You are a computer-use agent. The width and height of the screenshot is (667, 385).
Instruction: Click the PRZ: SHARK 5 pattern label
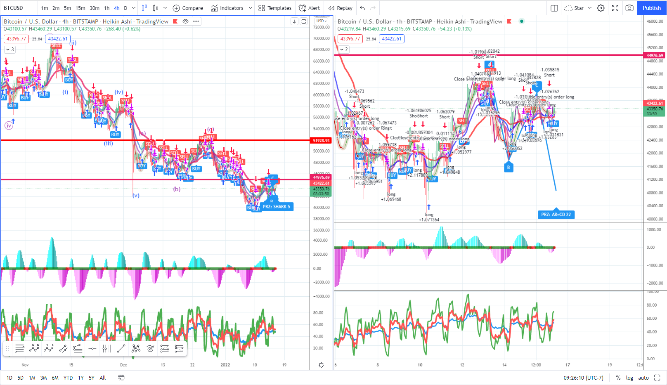[x=277, y=207]
